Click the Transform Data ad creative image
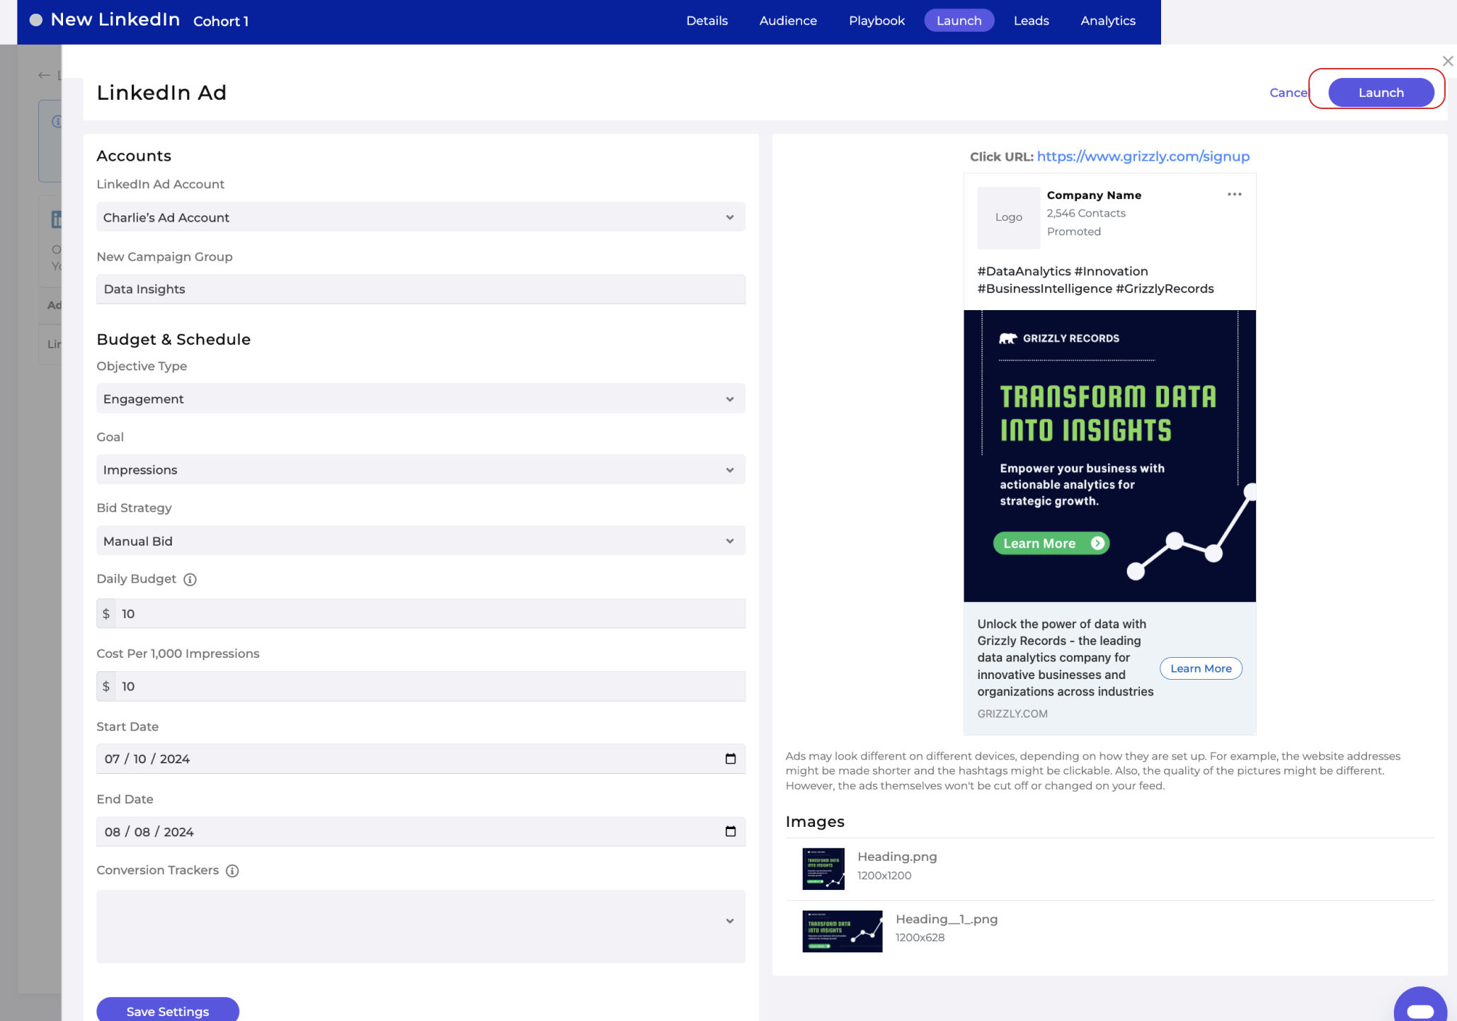1457x1021 pixels. [x=1109, y=456]
